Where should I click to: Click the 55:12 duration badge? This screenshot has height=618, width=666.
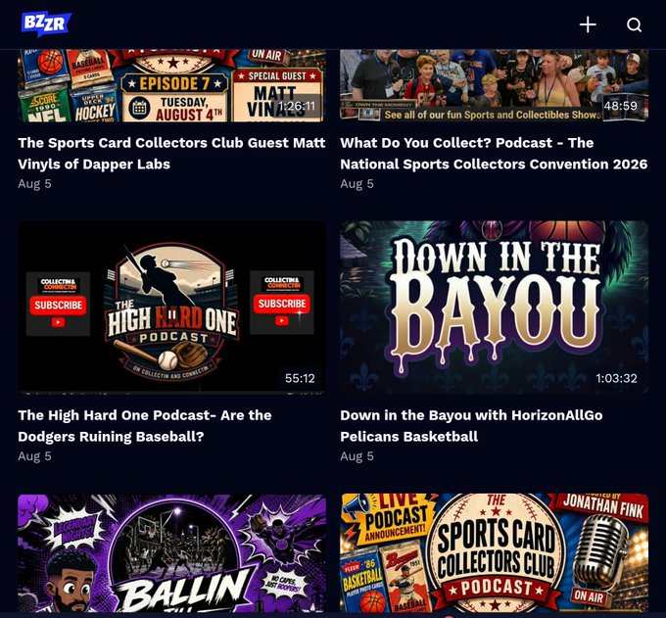click(300, 378)
